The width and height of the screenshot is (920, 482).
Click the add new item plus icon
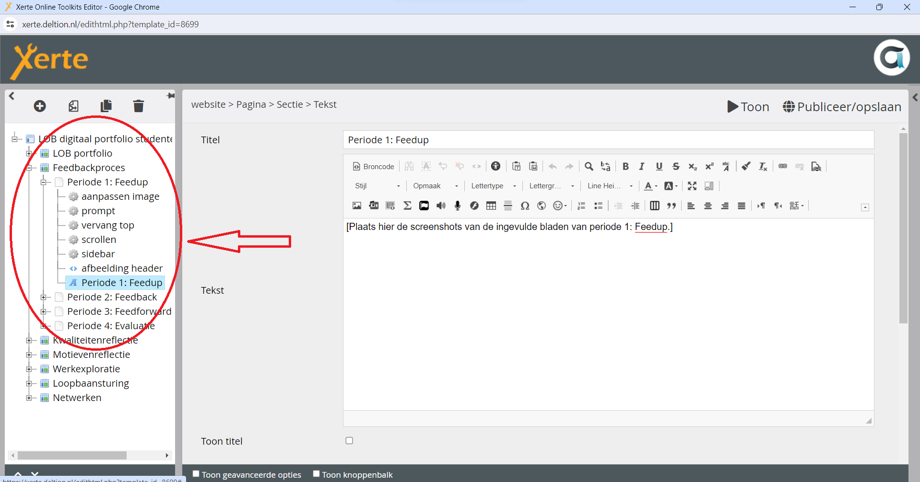click(40, 106)
